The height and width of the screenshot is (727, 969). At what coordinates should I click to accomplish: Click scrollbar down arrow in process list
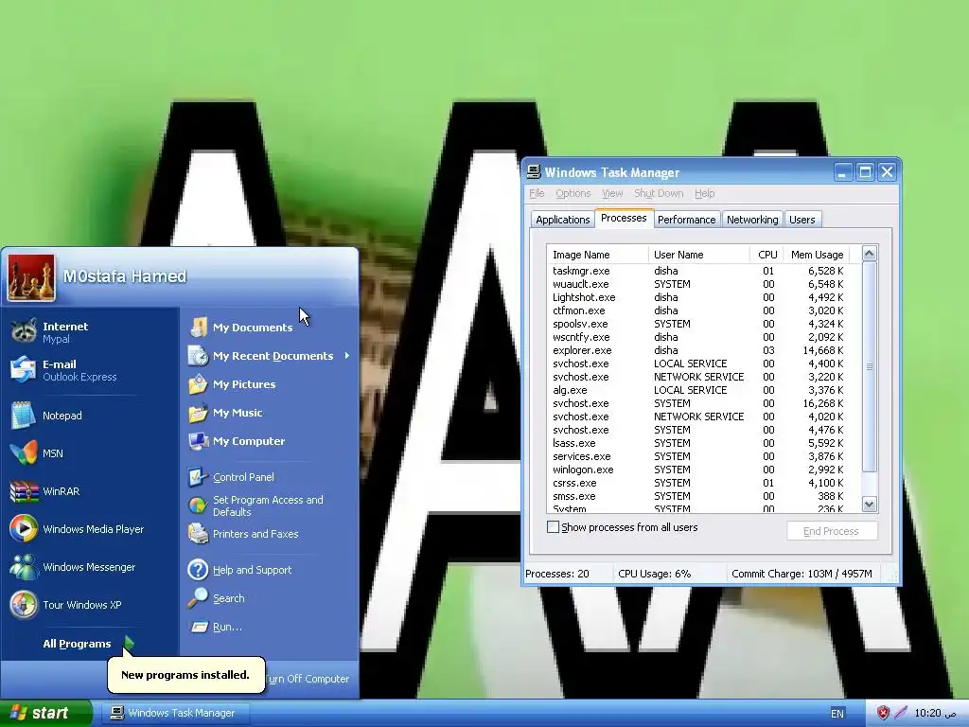click(869, 504)
